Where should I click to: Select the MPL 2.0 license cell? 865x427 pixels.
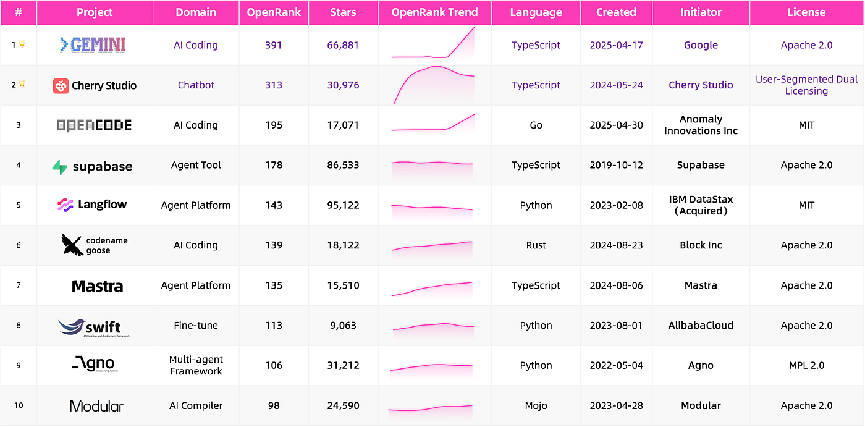[806, 365]
